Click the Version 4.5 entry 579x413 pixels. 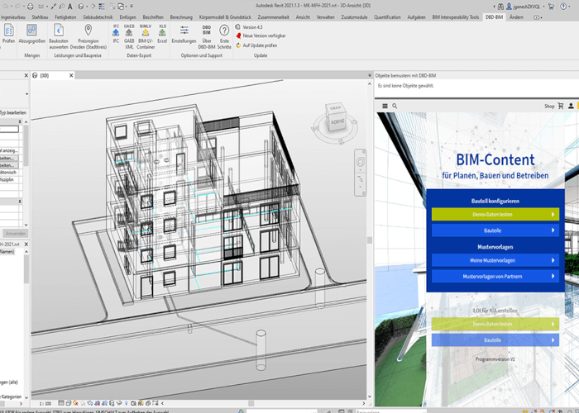tap(249, 27)
